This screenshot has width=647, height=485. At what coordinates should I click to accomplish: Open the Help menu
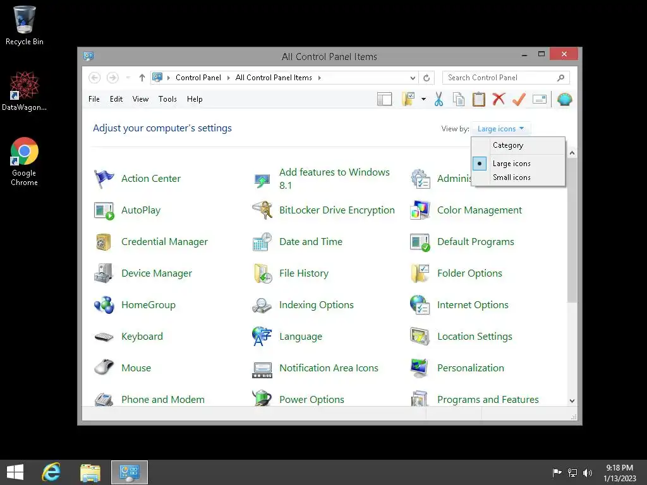click(x=195, y=99)
